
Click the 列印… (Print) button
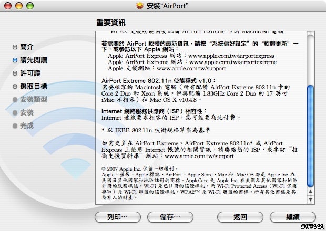[117, 217]
